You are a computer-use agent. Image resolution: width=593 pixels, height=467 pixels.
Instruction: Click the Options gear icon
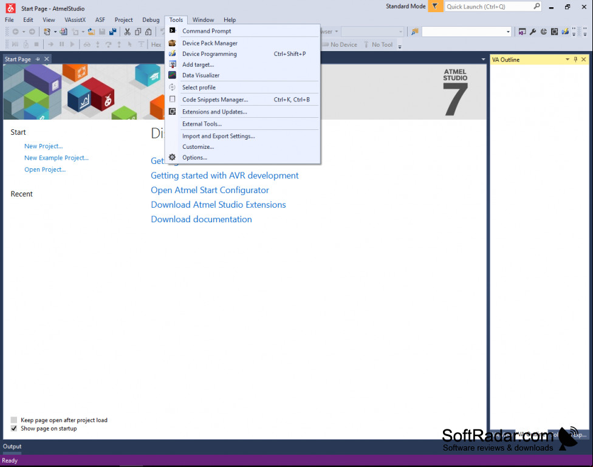click(x=173, y=157)
